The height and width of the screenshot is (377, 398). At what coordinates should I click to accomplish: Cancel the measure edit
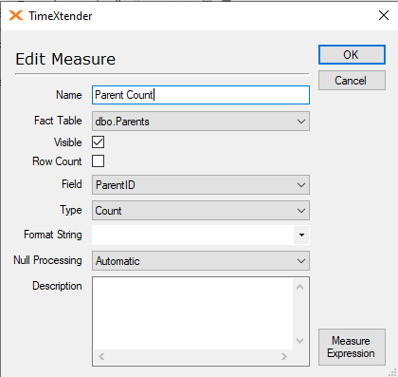point(352,81)
